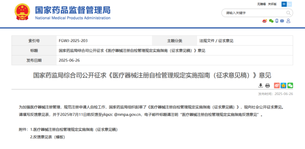
Task: Print the page via printer icon
Action: tap(268, 86)
